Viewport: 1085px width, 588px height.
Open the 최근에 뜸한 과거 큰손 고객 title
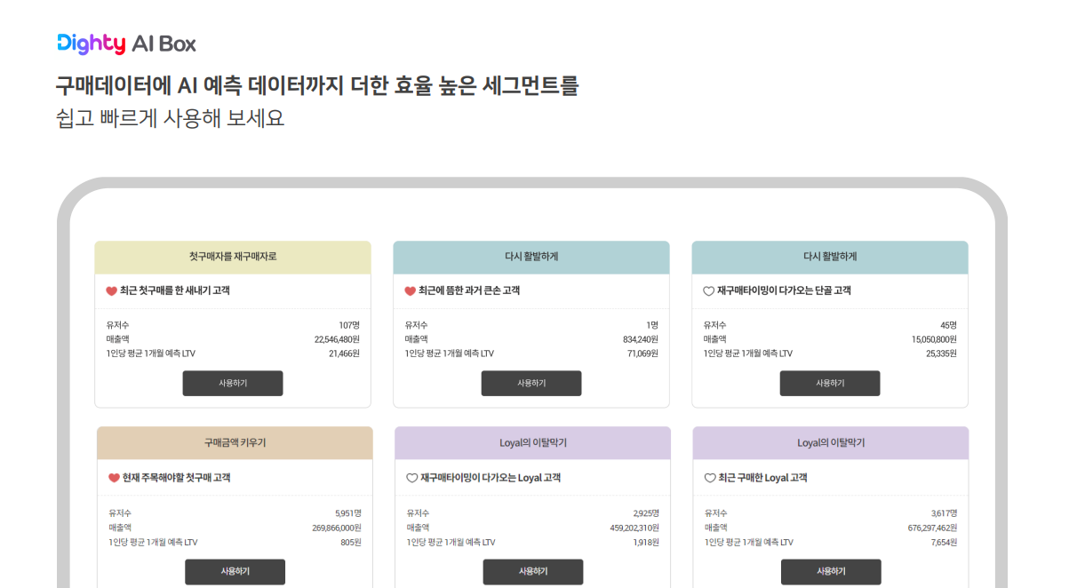[469, 291]
